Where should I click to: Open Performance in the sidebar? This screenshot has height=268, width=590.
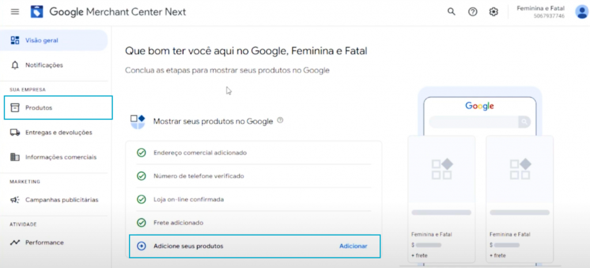point(54,243)
